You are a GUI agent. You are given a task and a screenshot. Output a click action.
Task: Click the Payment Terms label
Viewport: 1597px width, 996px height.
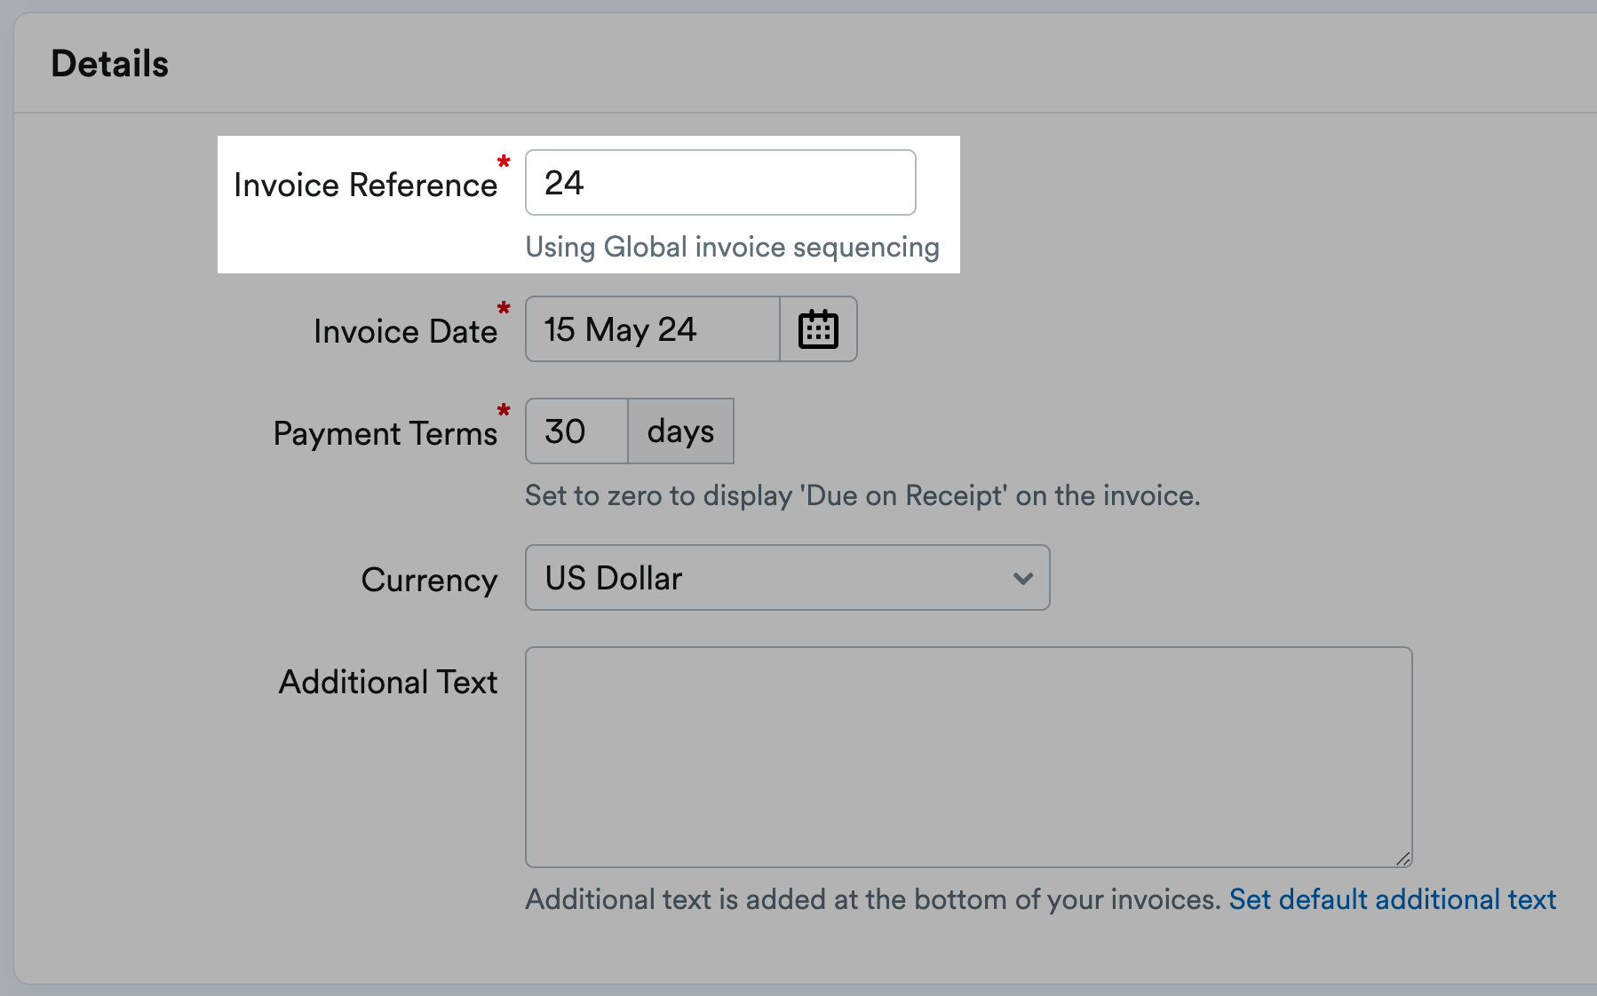tap(385, 432)
